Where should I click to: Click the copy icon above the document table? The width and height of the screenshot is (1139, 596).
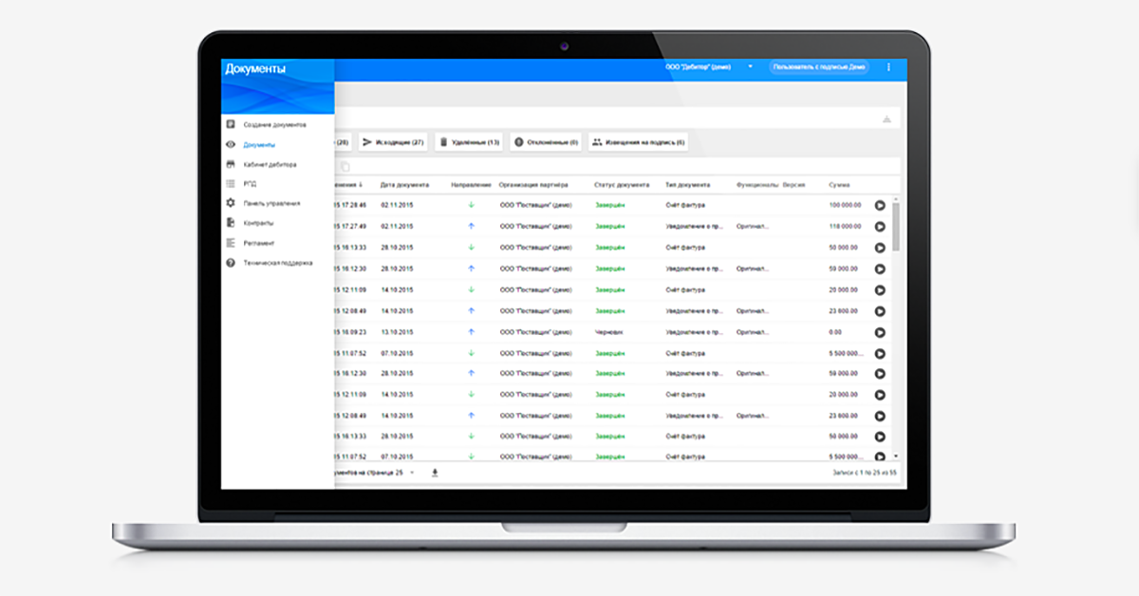[345, 167]
